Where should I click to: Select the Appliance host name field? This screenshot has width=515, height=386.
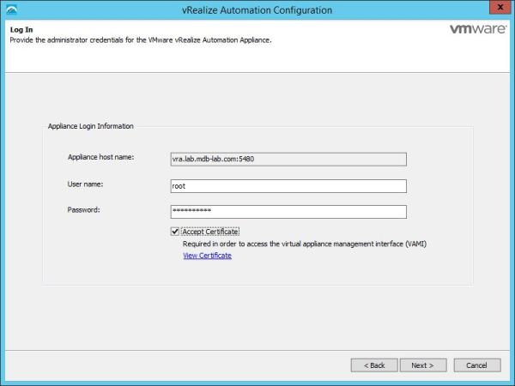(x=288, y=158)
